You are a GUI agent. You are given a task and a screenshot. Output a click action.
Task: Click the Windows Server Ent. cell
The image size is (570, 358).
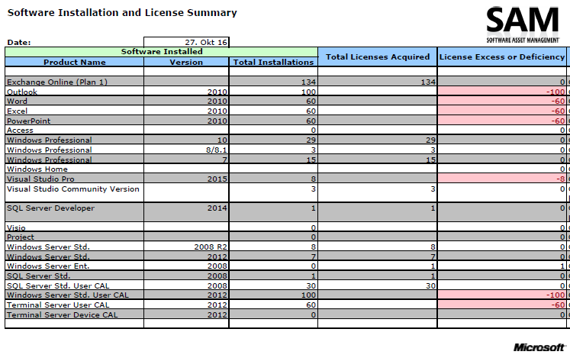pos(75,266)
